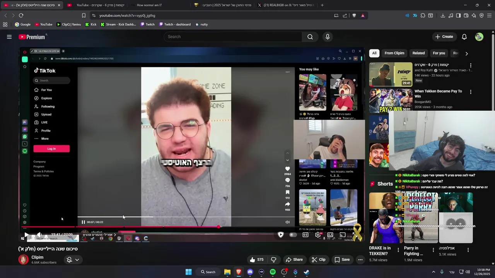Click the share page icon in address bar
Viewport: 495px width, 278px height.
click(x=345, y=15)
